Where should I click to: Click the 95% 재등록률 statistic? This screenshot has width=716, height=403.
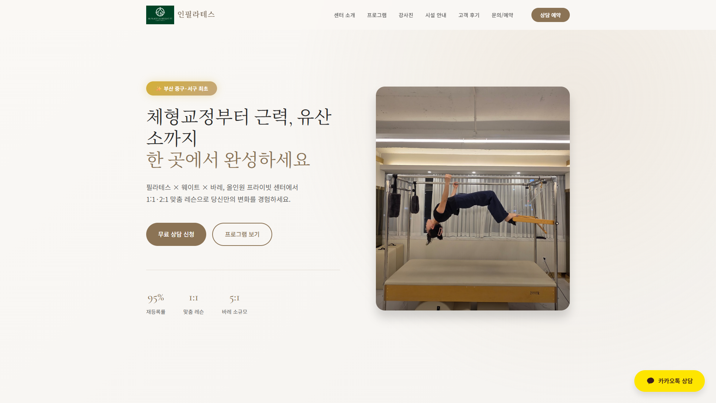pyautogui.click(x=156, y=304)
